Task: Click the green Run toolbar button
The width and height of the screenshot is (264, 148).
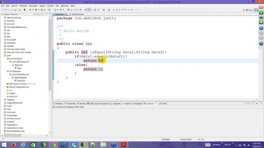Action: [36, 10]
